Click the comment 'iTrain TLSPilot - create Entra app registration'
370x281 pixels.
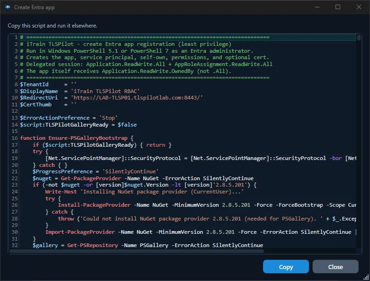pyautogui.click(x=101, y=44)
